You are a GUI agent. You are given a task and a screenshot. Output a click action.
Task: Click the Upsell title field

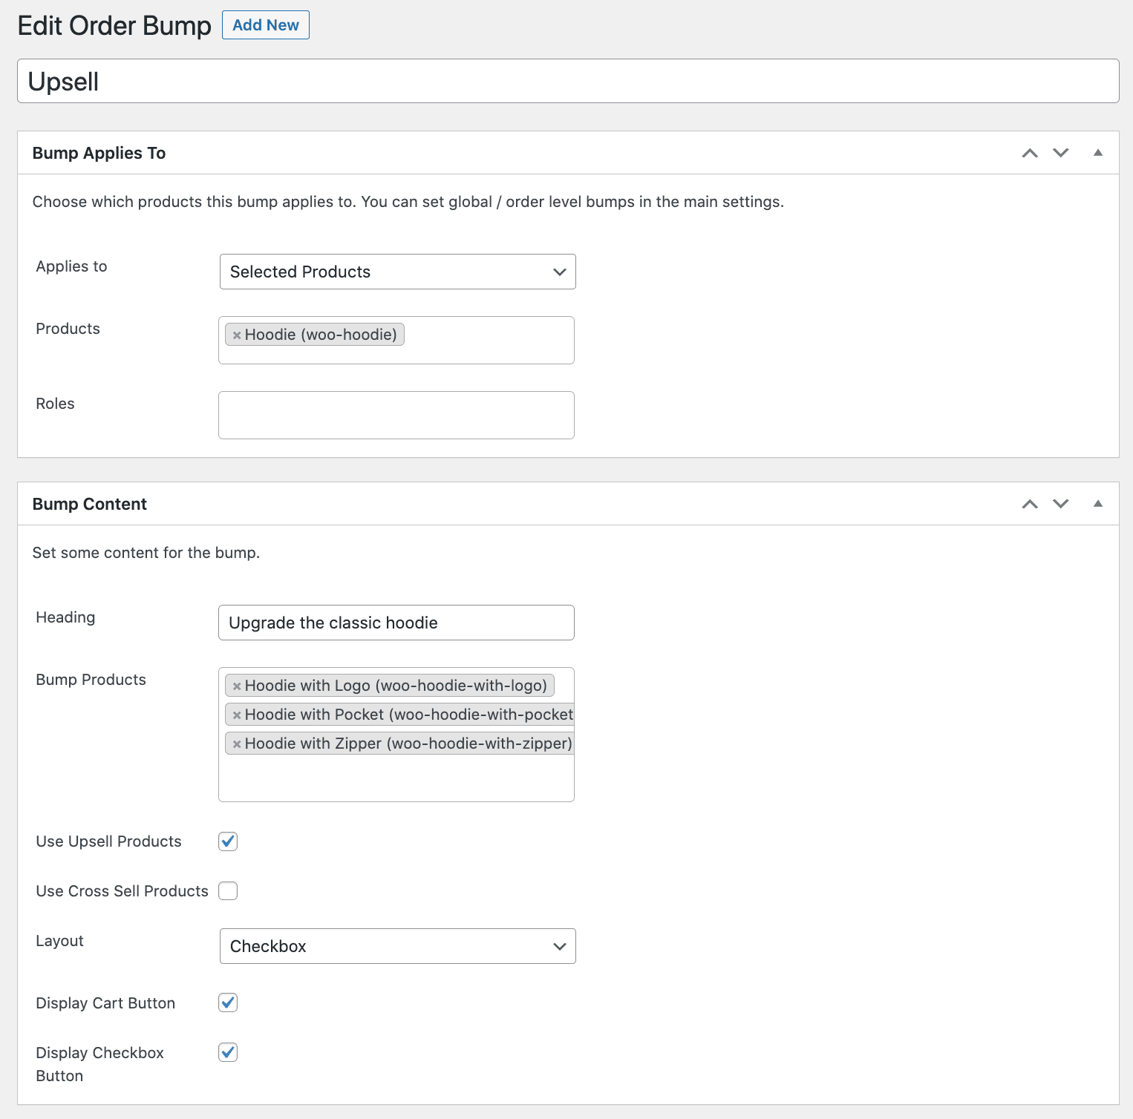click(568, 82)
